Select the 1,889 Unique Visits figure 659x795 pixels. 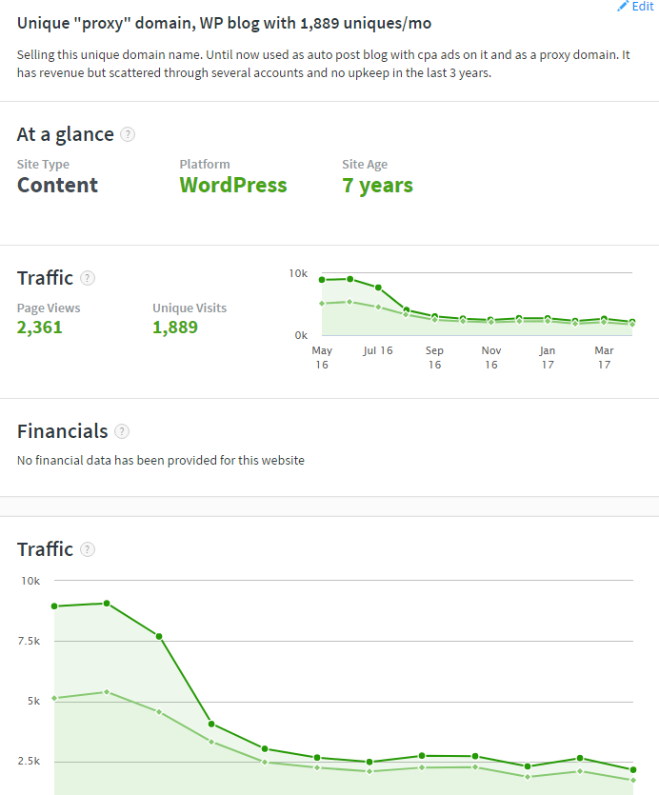tap(175, 328)
